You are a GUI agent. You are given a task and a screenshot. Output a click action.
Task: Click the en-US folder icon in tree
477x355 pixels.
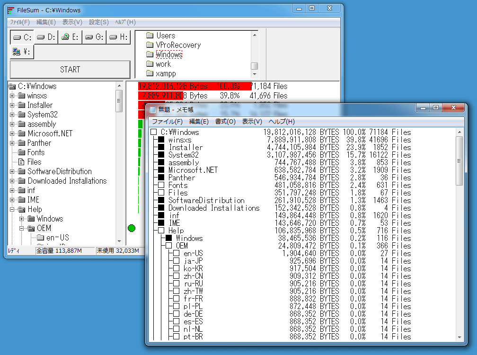pyautogui.click(x=41, y=238)
